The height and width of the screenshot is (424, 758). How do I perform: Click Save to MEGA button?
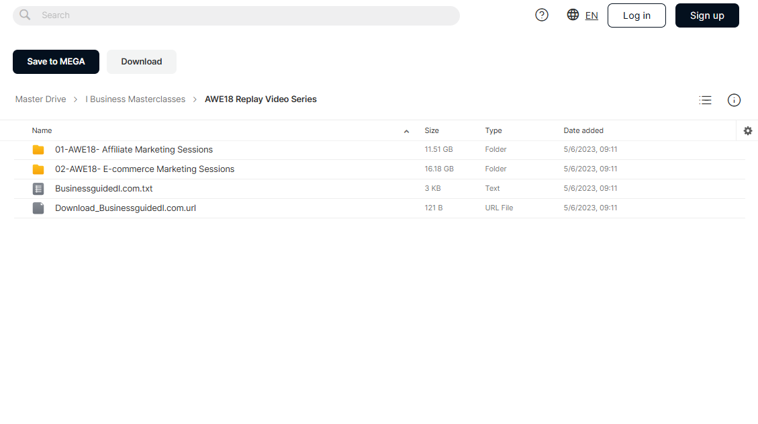56,61
